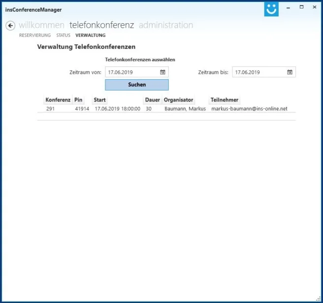Image resolution: width=323 pixels, height=303 pixels.
Task: Minimize the insConferenceManager window
Action: 288,7
